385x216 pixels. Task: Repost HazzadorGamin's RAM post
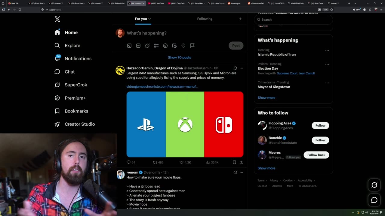pos(158,162)
